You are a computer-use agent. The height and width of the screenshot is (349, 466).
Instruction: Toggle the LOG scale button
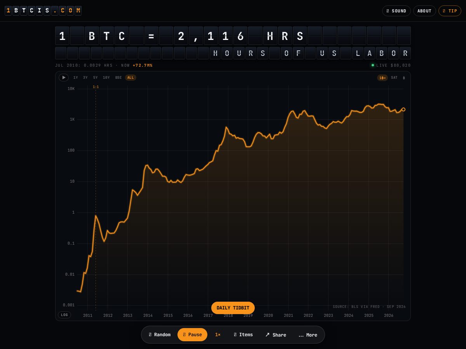click(x=64, y=315)
